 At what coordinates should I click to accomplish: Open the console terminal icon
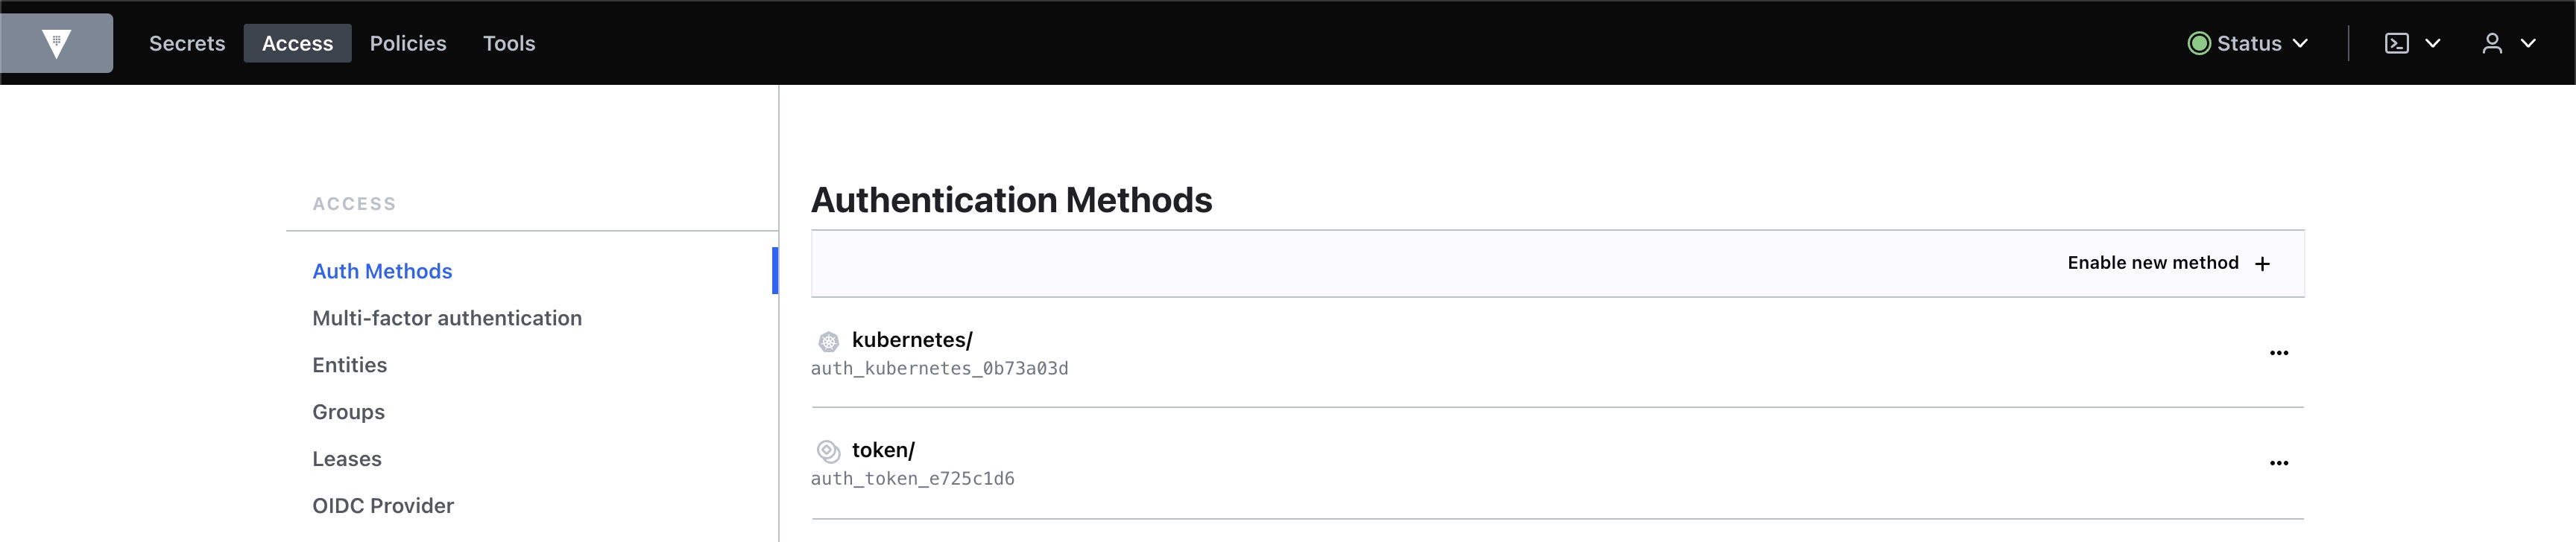tap(2397, 43)
